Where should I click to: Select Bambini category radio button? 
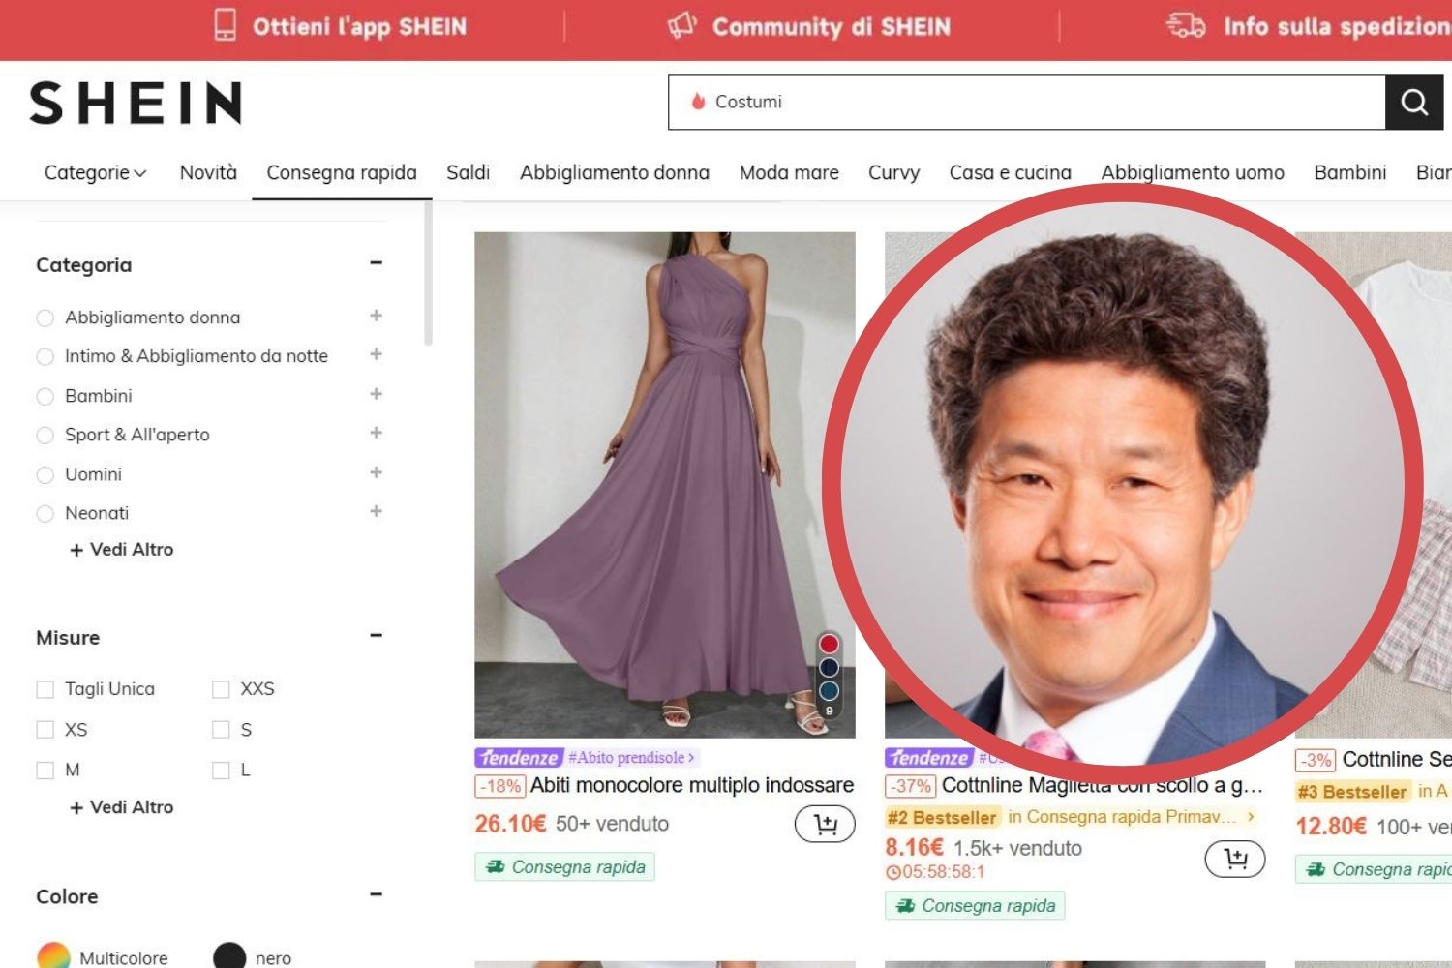pos(45,396)
